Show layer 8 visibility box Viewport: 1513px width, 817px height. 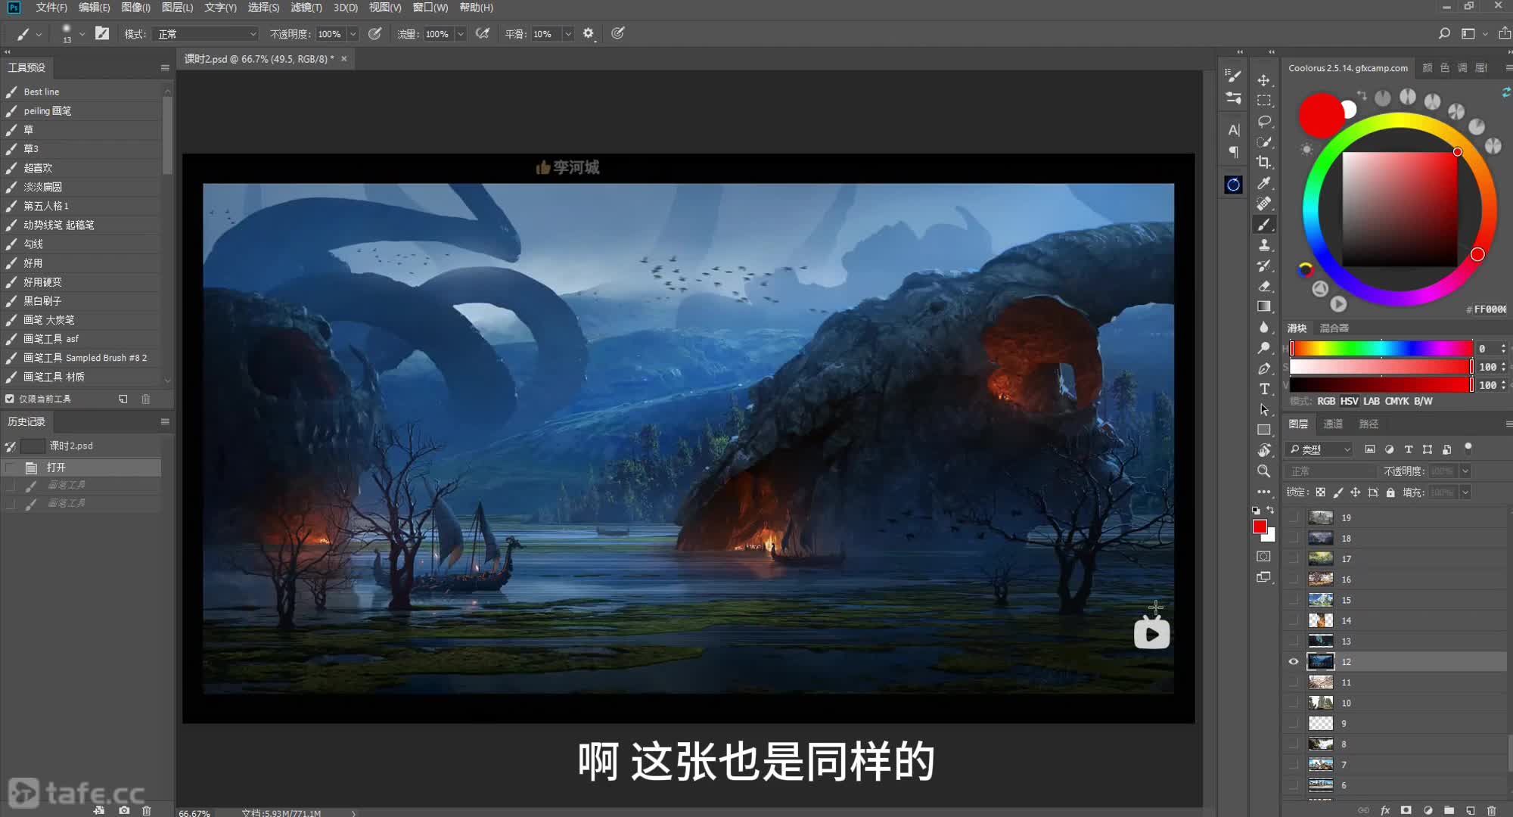coord(1294,744)
